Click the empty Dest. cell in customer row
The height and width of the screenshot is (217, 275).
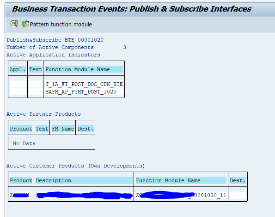[x=238, y=195]
